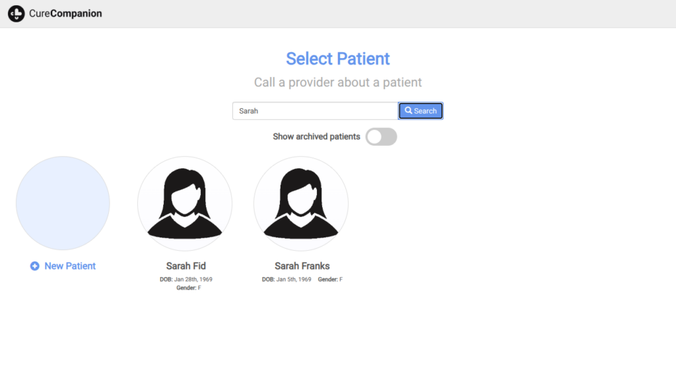Select Sarah Franks' avatar picture
This screenshot has height=380, width=676.
[301, 204]
